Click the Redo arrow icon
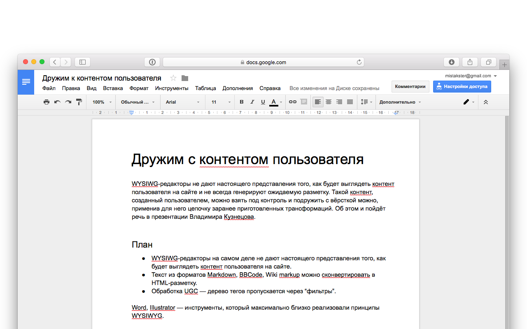This screenshot has width=527, height=329. point(68,102)
